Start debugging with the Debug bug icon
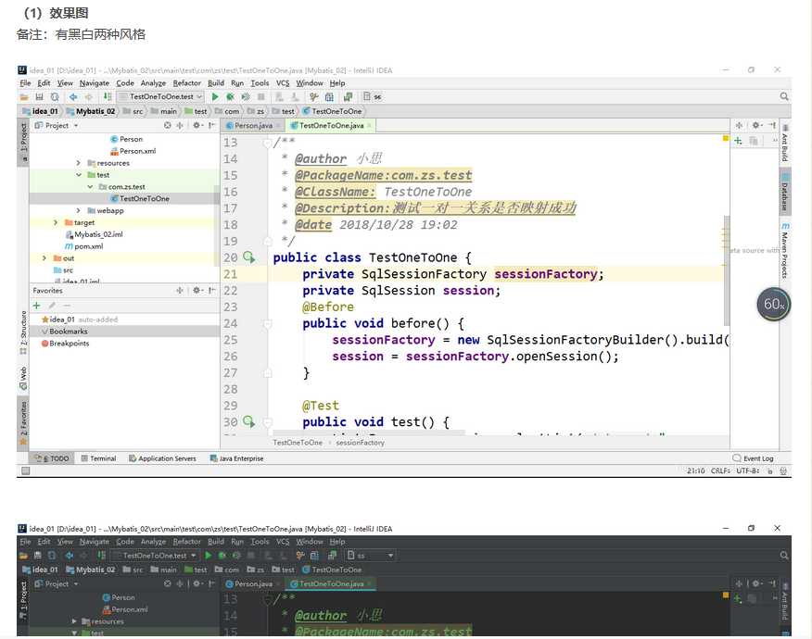Screen dimensions: 812x639 pos(230,96)
